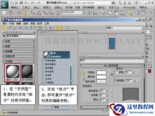Image resolution: width=155 pixels, height=116 pixels.
Task: Open Render Setup icon
Action: (x=138, y=13)
